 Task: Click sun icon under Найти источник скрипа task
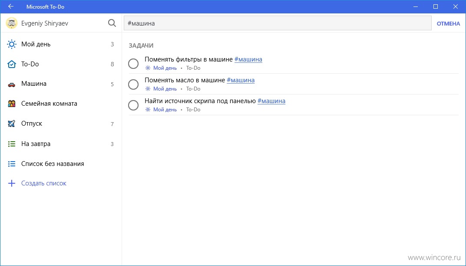(x=148, y=110)
